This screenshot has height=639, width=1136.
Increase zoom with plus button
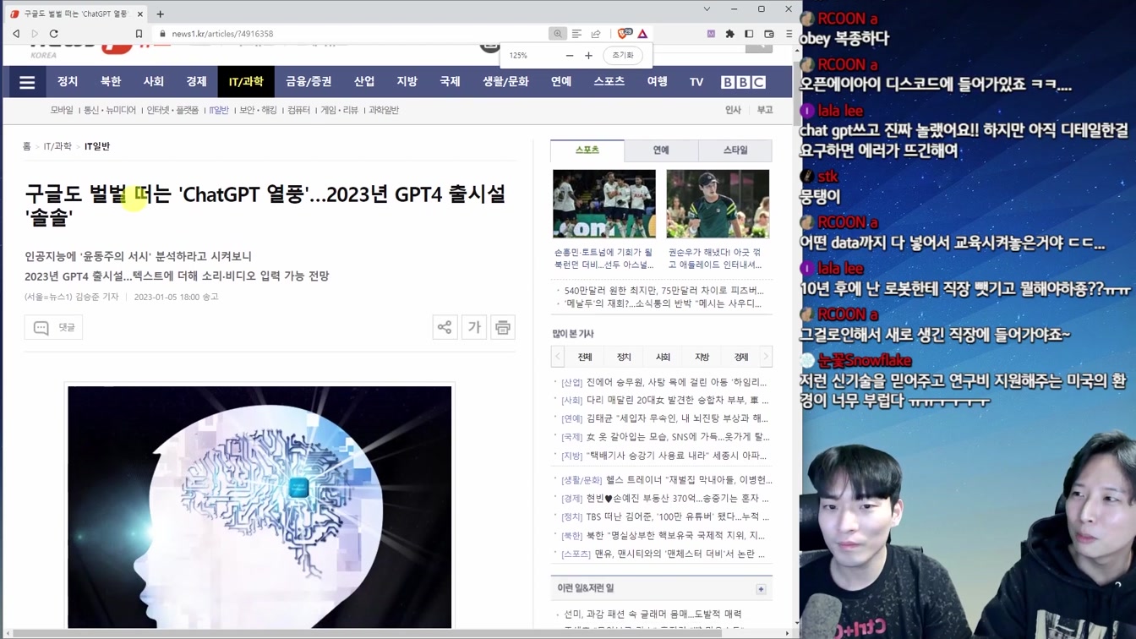(x=588, y=56)
